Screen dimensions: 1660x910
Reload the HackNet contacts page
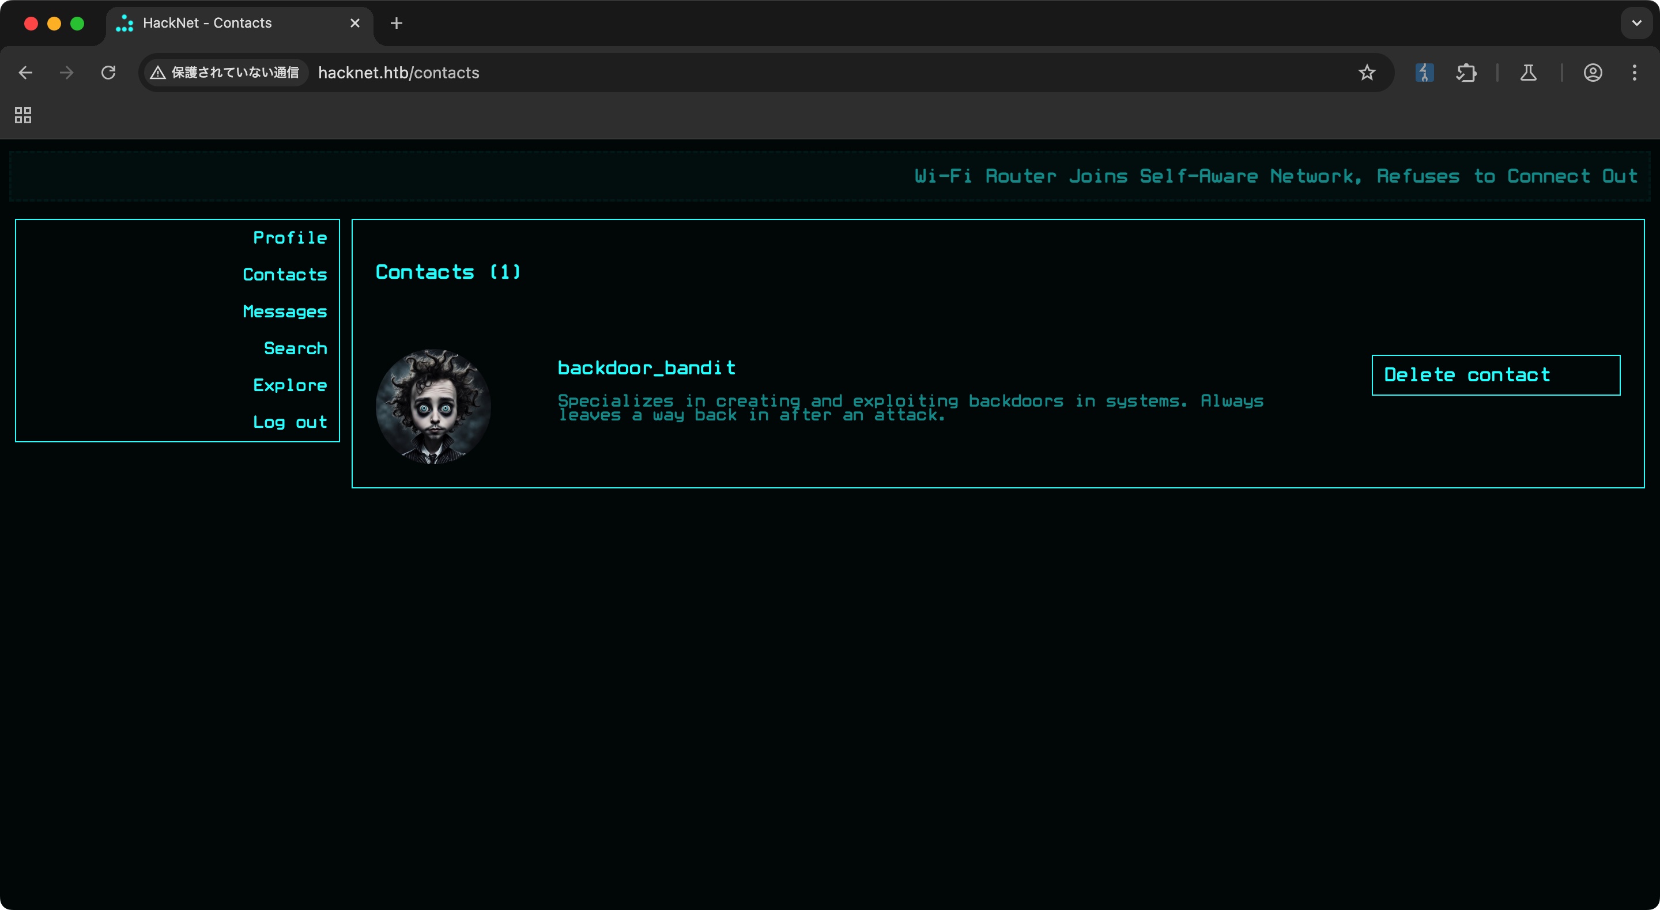point(108,73)
